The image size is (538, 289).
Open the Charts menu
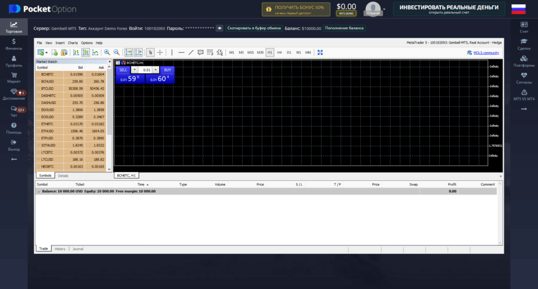[x=73, y=43]
